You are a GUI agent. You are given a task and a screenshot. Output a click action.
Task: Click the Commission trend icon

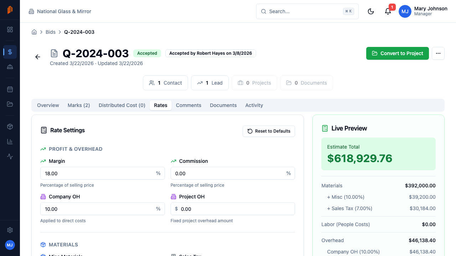173,161
